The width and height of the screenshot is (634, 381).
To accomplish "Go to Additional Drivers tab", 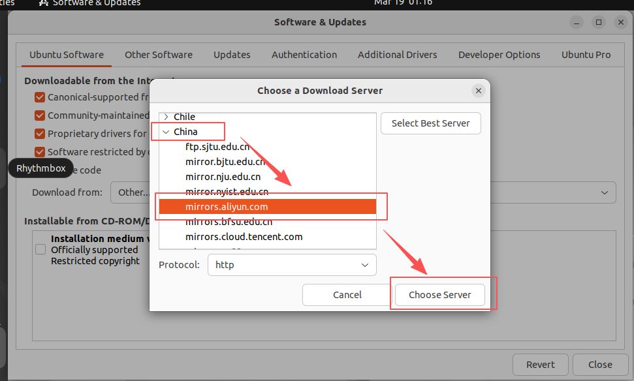I will point(397,55).
